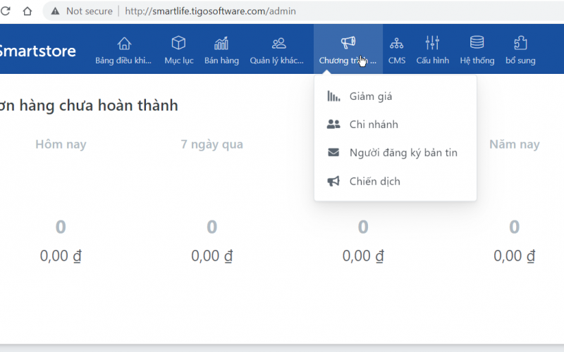Open the Quản lý khác... menu label
Screen dimensions: 564x352
tap(276, 61)
